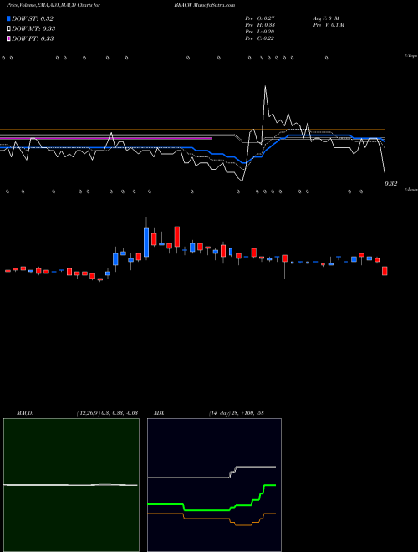Image resolution: width=418 pixels, height=552 pixels.
Task: Click the 'Pre H: 0.33' value
Action: pyautogui.click(x=260, y=25)
